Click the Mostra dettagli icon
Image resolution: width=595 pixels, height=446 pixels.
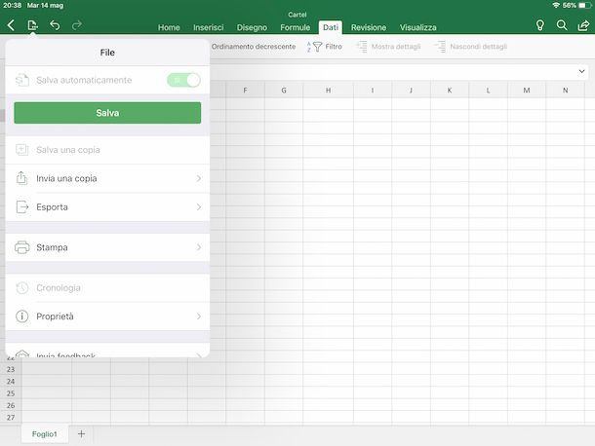coord(361,47)
